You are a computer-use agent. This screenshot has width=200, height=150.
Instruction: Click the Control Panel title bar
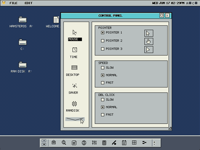click(110, 16)
